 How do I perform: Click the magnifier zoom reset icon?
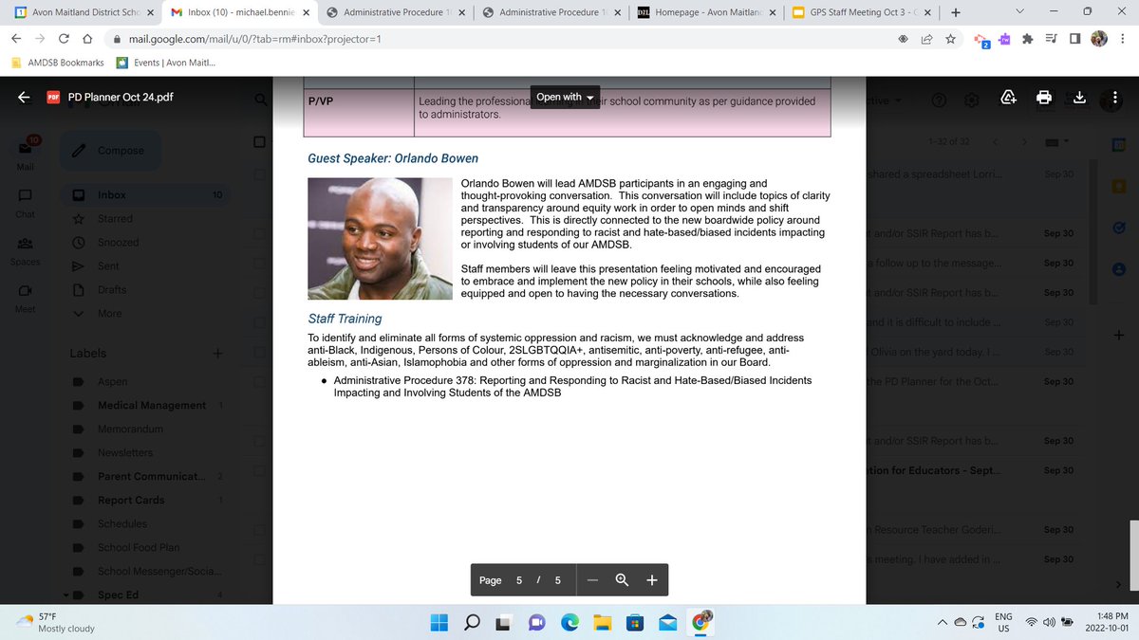623,580
